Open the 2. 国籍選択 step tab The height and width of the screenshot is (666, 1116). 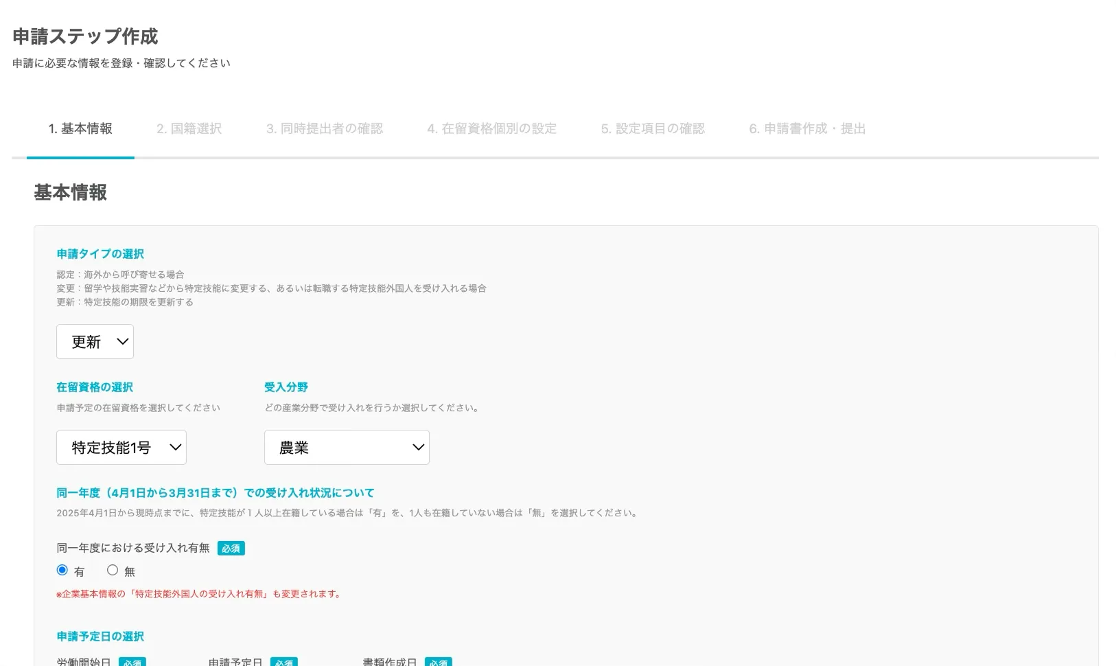tap(189, 128)
